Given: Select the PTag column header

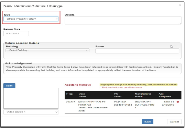Looking at the screenshot, I should [x=69, y=94].
